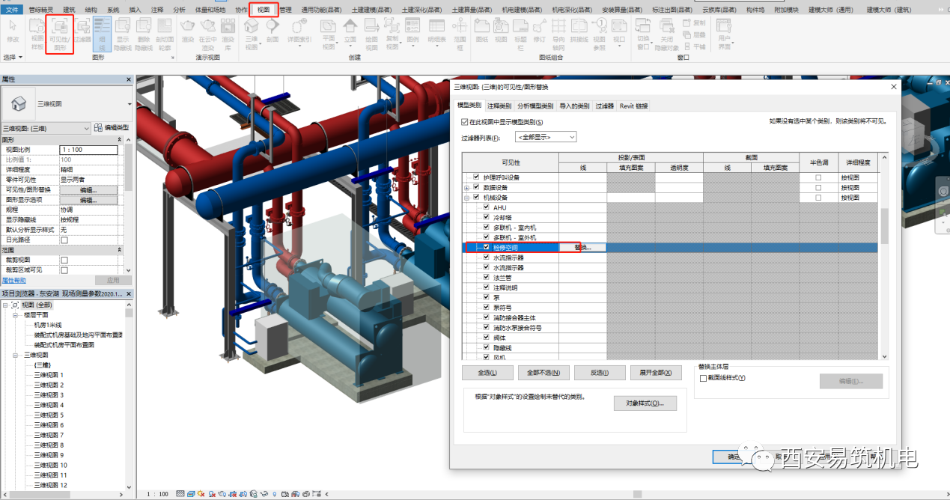Toggle the 冷却塔 category checkbox
Screen dimensions: 950x500
(x=487, y=218)
